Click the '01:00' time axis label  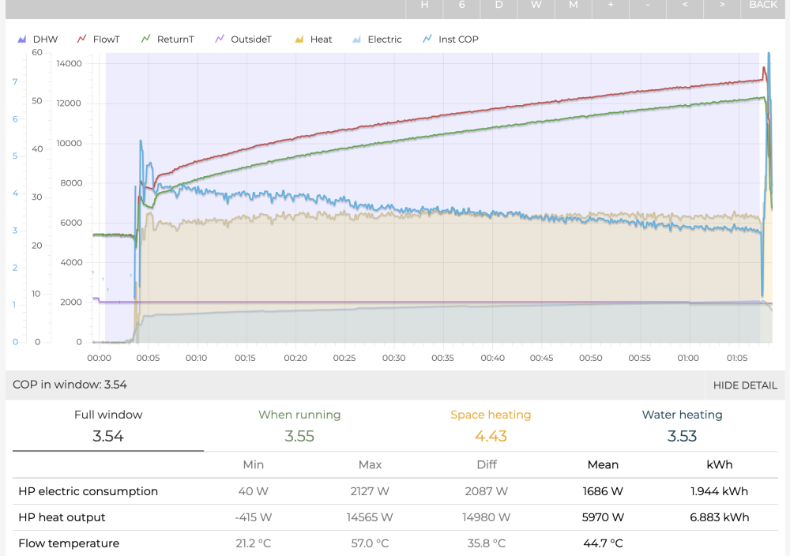pyautogui.click(x=688, y=358)
